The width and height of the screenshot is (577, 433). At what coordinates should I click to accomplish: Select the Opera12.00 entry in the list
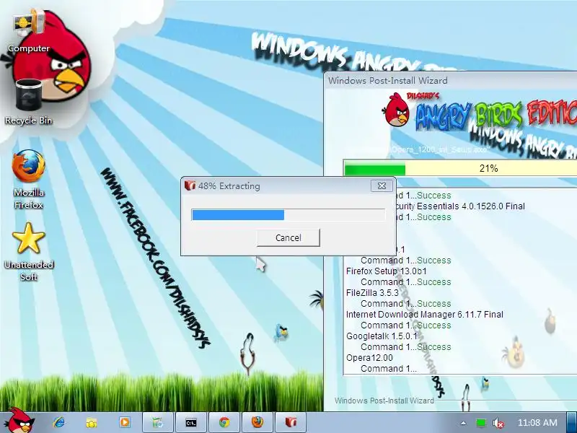[369, 358]
